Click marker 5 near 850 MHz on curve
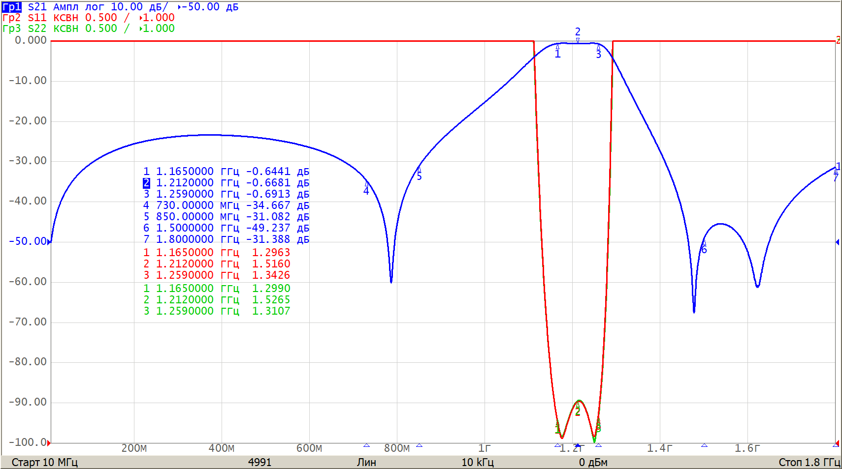This screenshot has height=469, width=842. (x=419, y=176)
